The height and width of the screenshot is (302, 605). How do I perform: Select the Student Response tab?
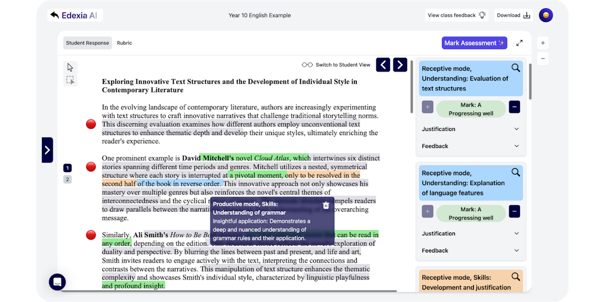pyautogui.click(x=87, y=43)
